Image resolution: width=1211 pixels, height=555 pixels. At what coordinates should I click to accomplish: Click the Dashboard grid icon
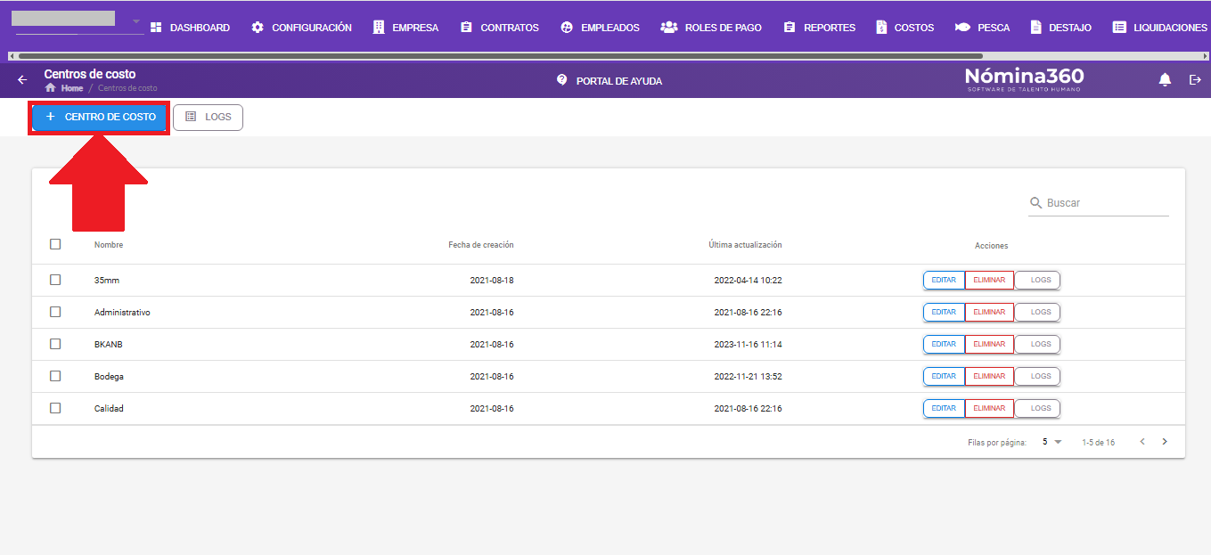[x=156, y=28]
